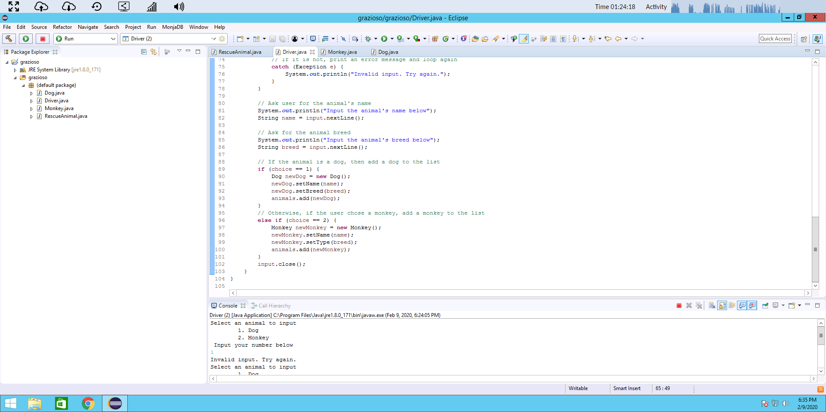Click the green Run toolbar icon

click(x=384, y=39)
